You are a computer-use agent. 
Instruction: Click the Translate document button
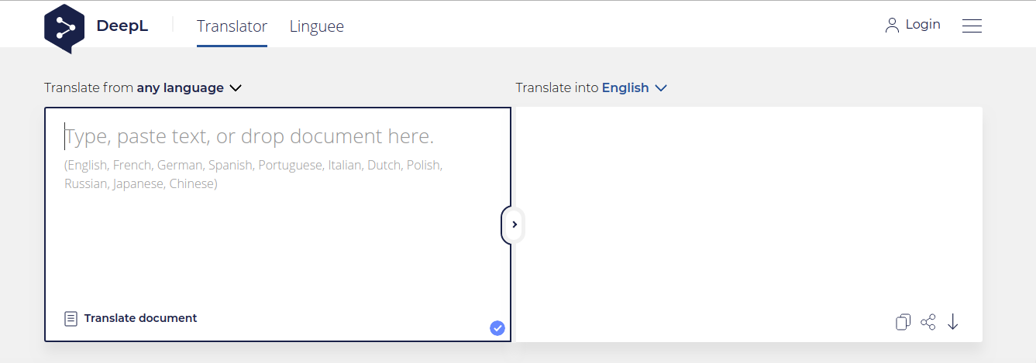[x=131, y=318]
